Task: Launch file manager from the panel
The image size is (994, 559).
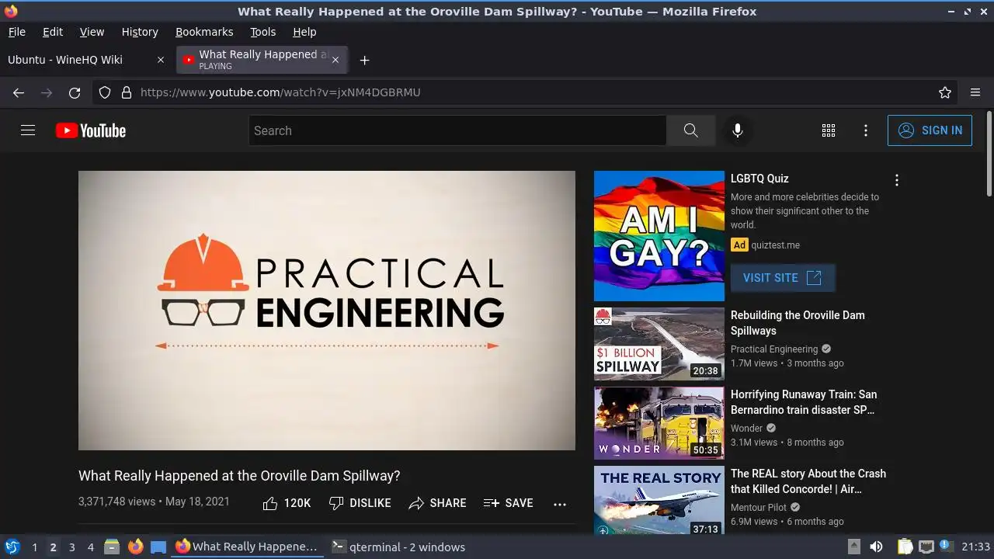Action: 112,547
